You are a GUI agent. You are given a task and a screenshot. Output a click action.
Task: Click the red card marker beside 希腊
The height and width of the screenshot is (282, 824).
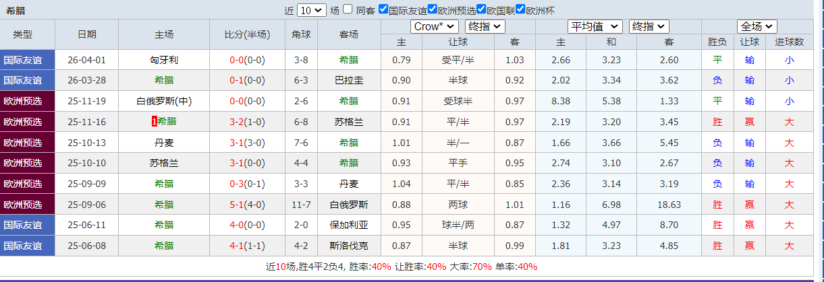click(x=154, y=122)
